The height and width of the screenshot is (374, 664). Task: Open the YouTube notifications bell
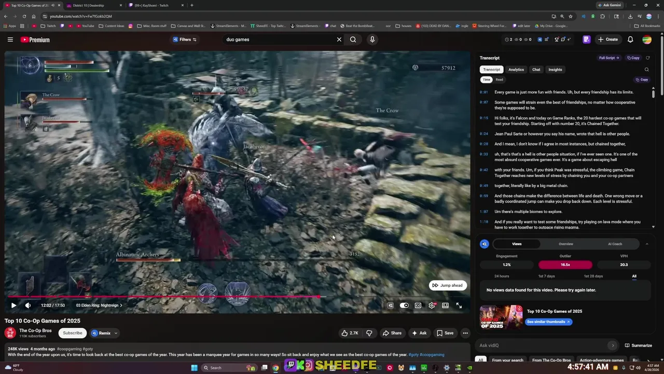[630, 39]
